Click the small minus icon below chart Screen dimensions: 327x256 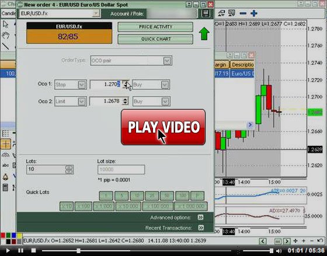tap(312, 241)
